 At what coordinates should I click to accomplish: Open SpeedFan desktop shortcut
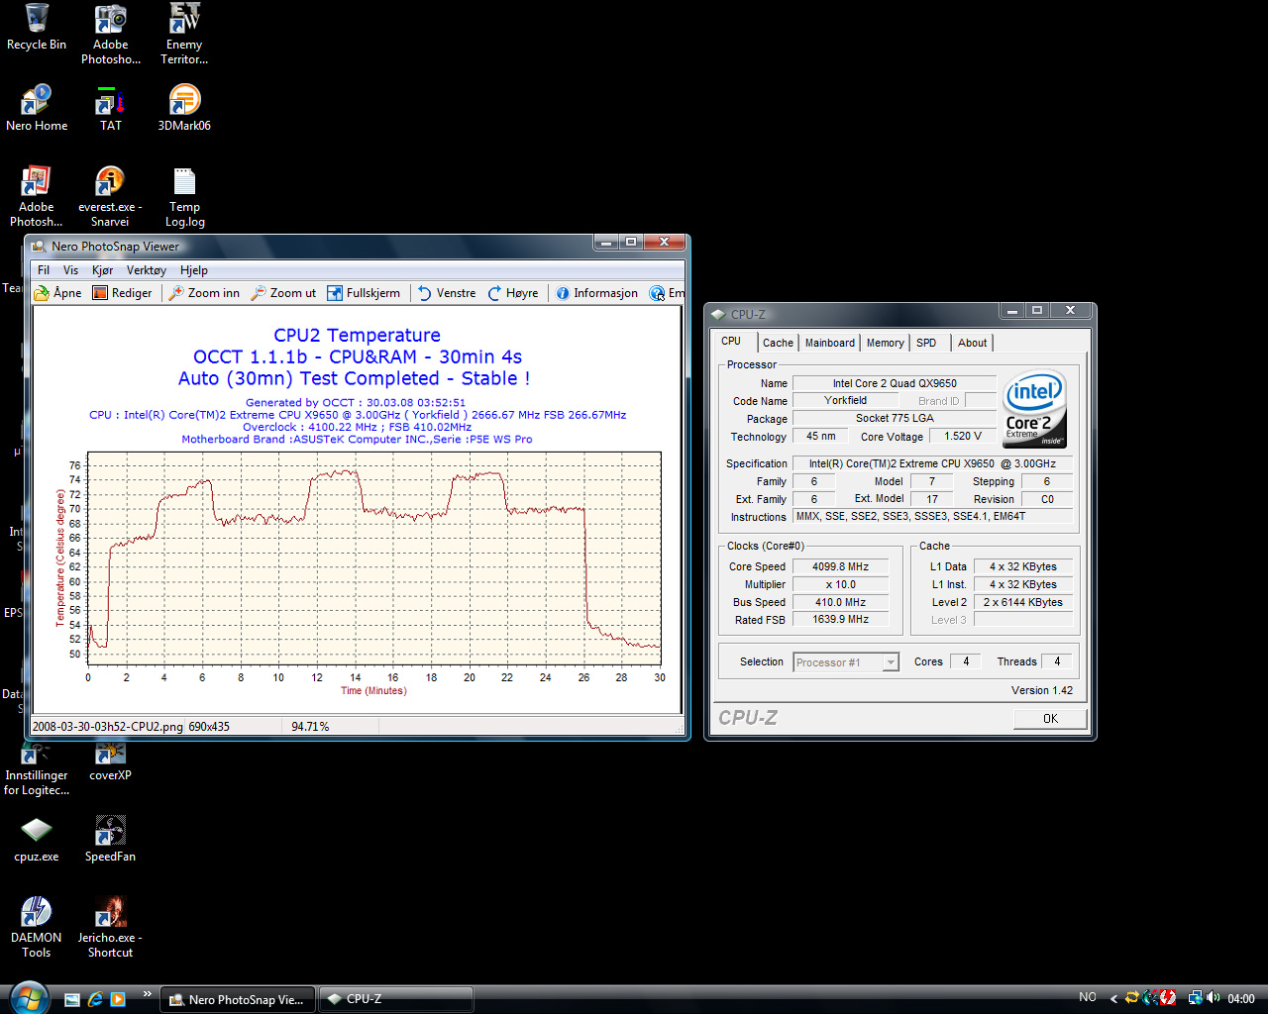[x=110, y=840]
